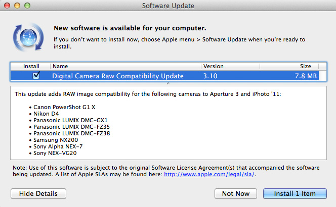The height and width of the screenshot is (207, 336).
Task: Click the Software Update globe icon
Action: 28,37
